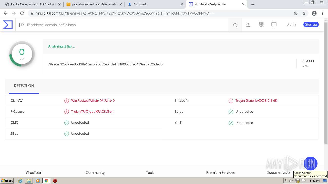Click the red security taskbar icon
Viewport: 328px width, 184px height.
click(55, 181)
